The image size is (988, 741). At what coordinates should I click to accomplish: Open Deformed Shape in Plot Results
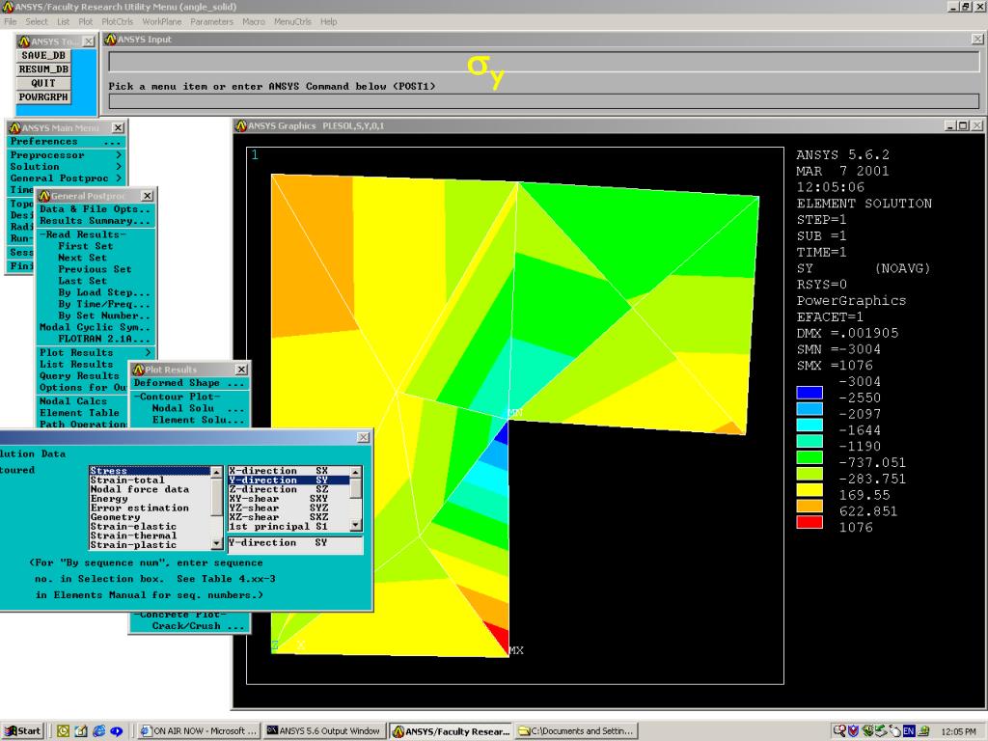pyautogui.click(x=189, y=383)
